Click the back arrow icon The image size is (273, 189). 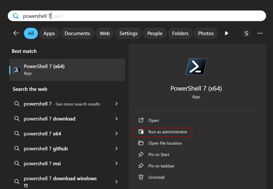(16, 33)
